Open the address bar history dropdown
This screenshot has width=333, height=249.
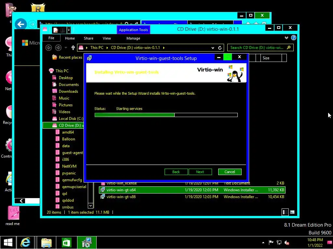click(x=213, y=48)
